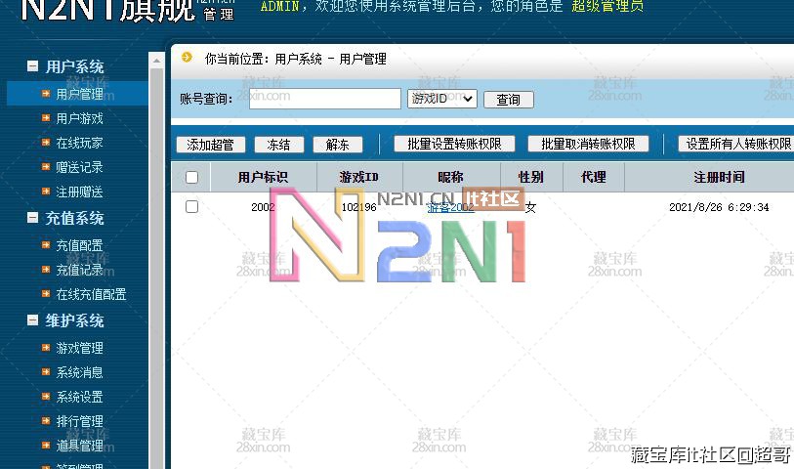
Task: Open the 游戏ID search type dropdown
Action: 441,99
